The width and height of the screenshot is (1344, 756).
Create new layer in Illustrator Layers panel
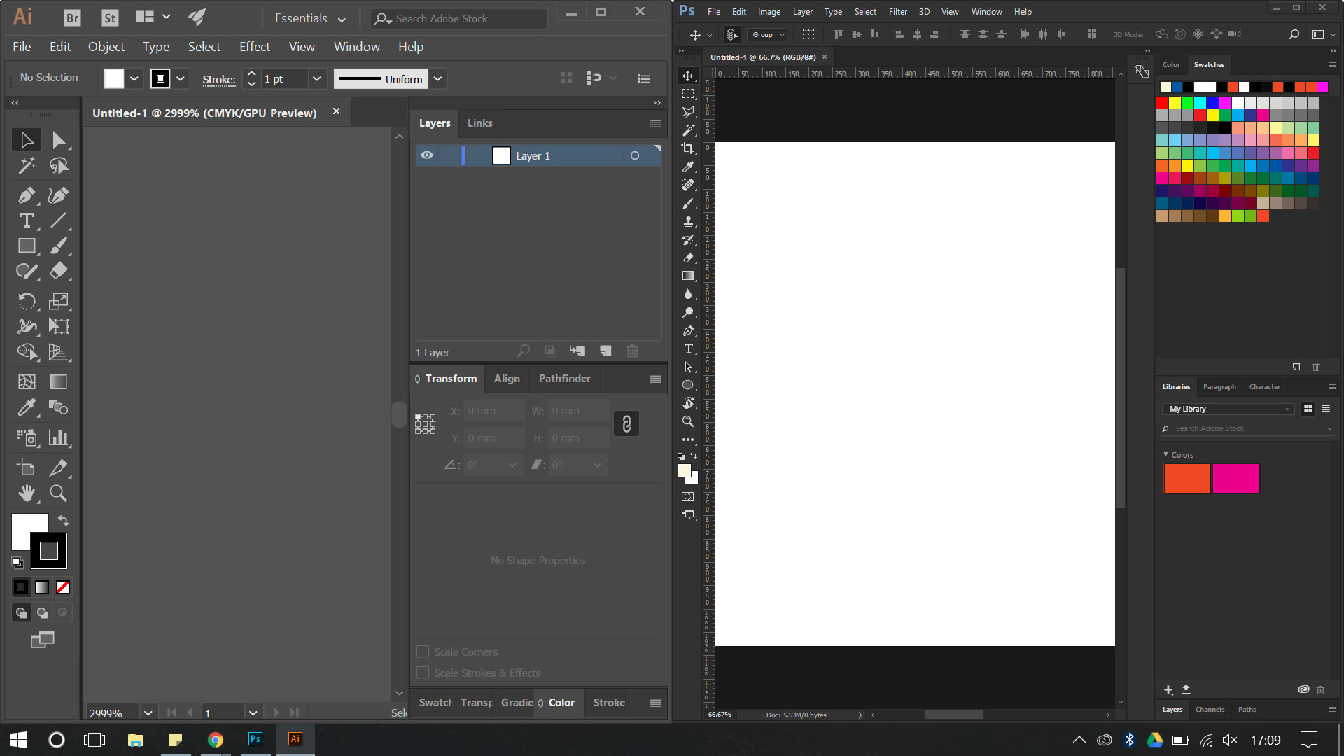coord(605,351)
